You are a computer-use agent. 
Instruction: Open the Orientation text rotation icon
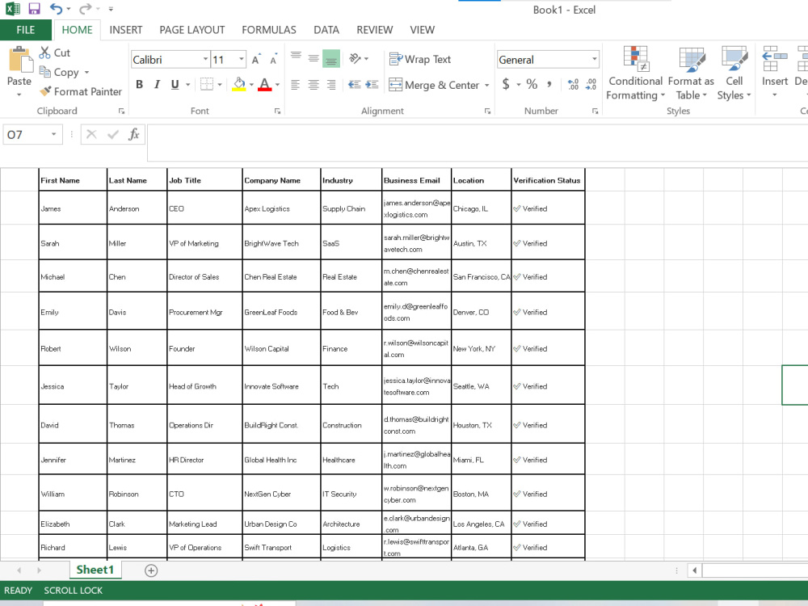click(356, 58)
